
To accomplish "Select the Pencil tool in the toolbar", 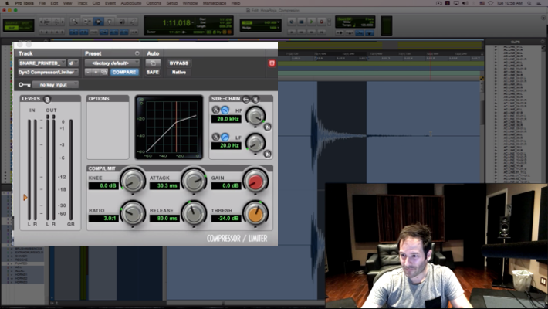I will point(134,22).
